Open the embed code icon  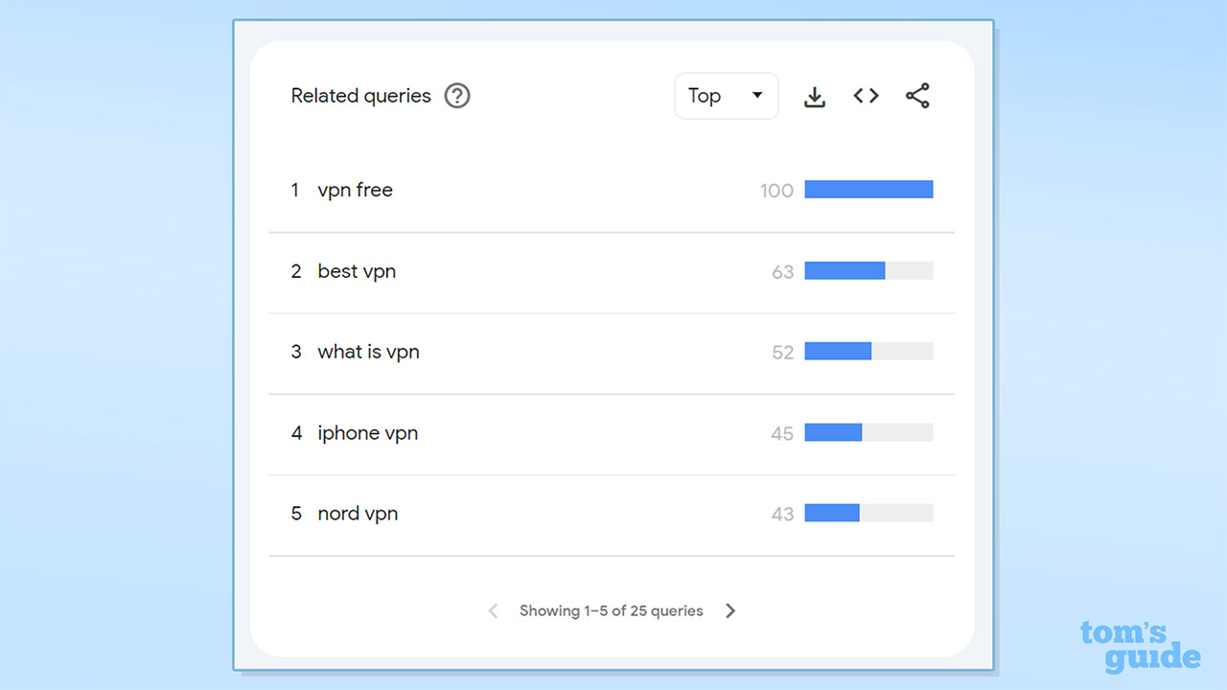click(x=866, y=96)
